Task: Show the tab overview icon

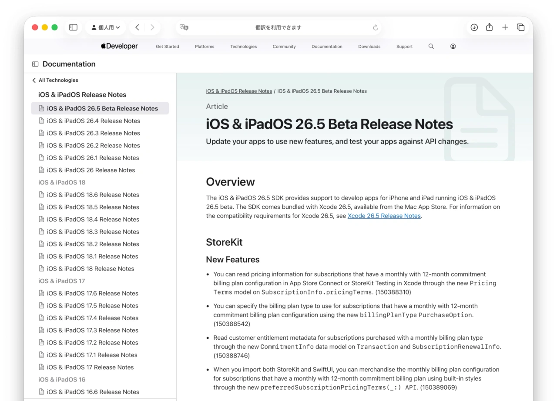Action: [x=520, y=27]
